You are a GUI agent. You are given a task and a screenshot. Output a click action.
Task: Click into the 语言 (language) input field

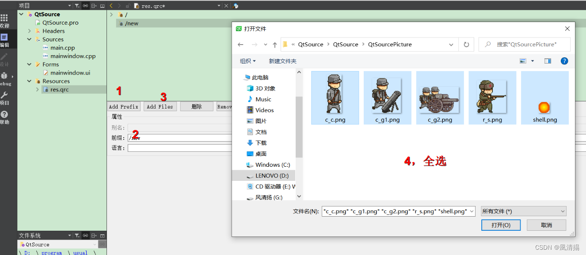tap(179, 148)
